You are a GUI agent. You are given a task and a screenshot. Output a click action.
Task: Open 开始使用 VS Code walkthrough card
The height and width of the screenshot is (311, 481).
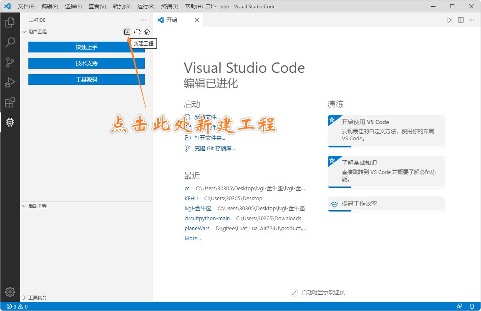click(386, 131)
